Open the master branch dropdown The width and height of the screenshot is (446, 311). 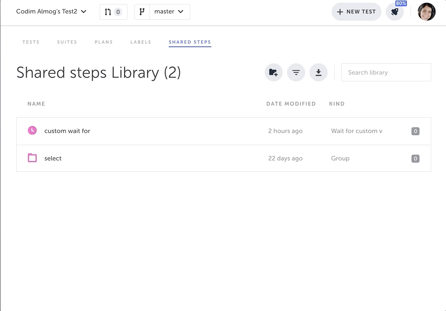click(x=170, y=12)
